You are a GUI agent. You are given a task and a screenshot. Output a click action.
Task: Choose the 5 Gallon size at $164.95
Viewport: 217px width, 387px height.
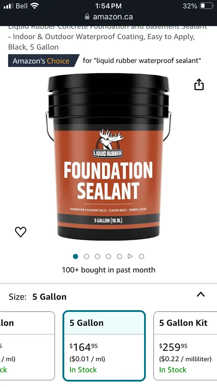tap(104, 346)
